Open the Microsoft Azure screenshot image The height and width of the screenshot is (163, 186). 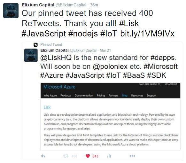(110, 117)
